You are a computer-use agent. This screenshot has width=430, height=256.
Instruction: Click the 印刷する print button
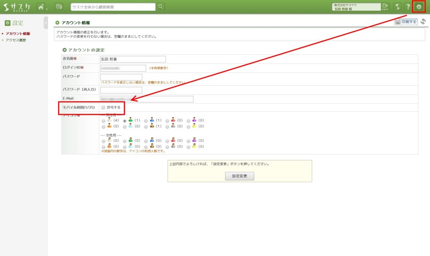click(406, 22)
